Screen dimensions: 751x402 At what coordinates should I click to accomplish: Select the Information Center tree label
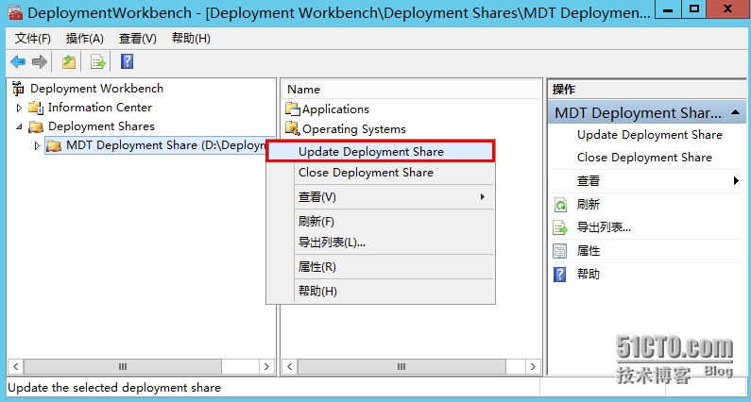100,108
